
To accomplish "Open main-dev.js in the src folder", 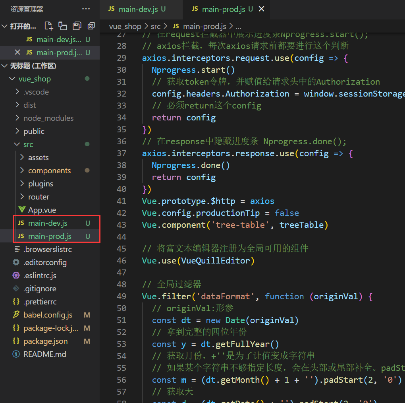I will 48,223.
